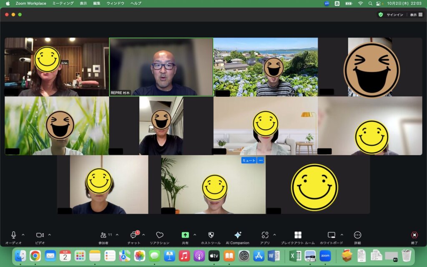Expand audio options arrow beside オーディオ
This screenshot has height=267, width=427.
point(23,235)
